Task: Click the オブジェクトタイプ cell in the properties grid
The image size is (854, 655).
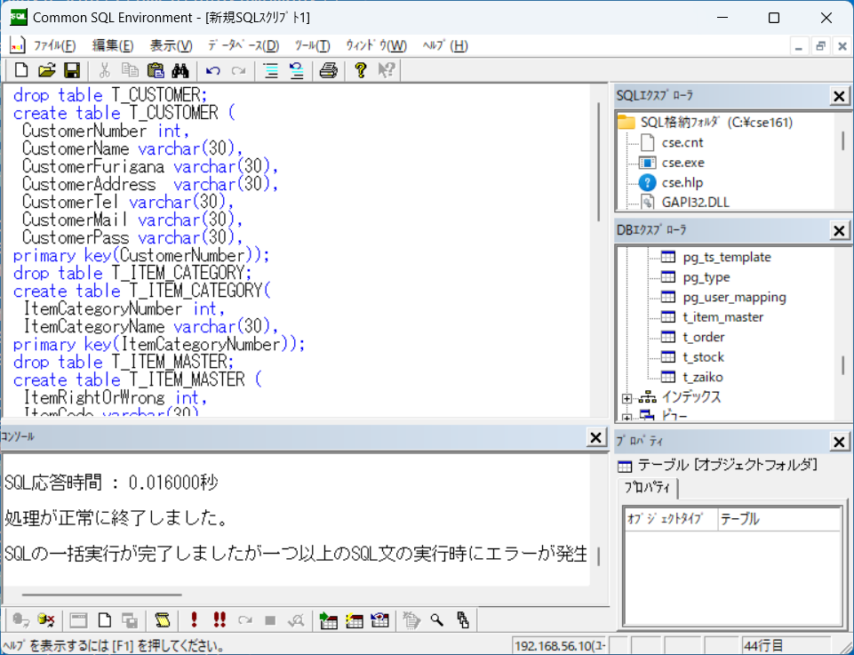Action: point(671,519)
